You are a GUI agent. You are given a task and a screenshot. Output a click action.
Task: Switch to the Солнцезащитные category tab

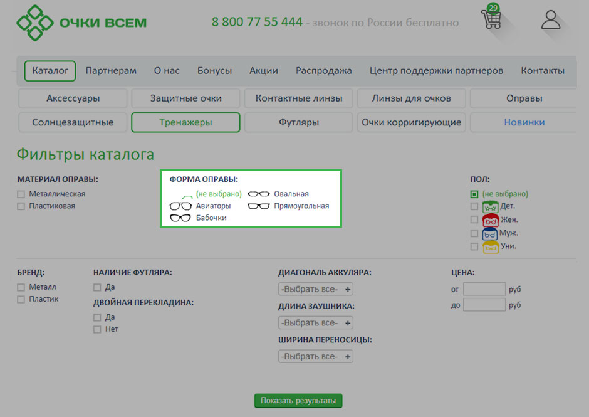(73, 122)
